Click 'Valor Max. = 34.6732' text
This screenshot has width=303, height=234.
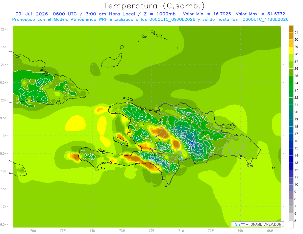[260, 14]
